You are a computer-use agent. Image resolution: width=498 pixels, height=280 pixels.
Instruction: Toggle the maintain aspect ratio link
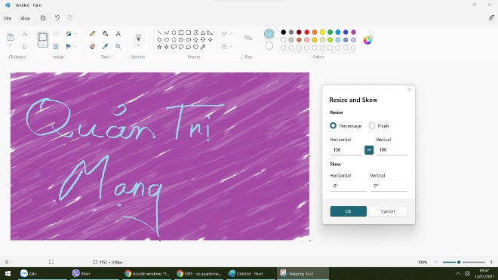click(x=369, y=149)
